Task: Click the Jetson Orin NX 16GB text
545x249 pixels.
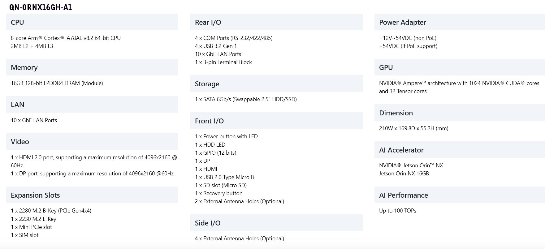Action: [404, 174]
